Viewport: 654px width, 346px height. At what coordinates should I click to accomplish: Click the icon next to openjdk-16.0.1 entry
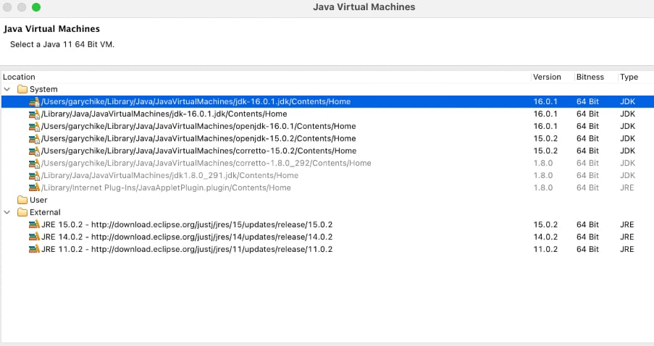pos(34,127)
